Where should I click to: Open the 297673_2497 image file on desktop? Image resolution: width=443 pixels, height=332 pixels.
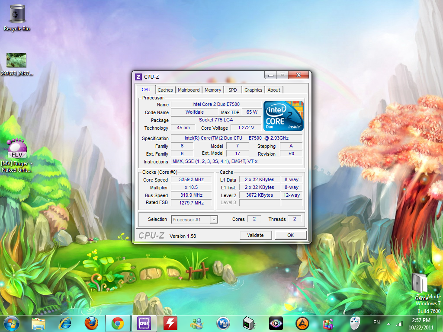click(16, 64)
